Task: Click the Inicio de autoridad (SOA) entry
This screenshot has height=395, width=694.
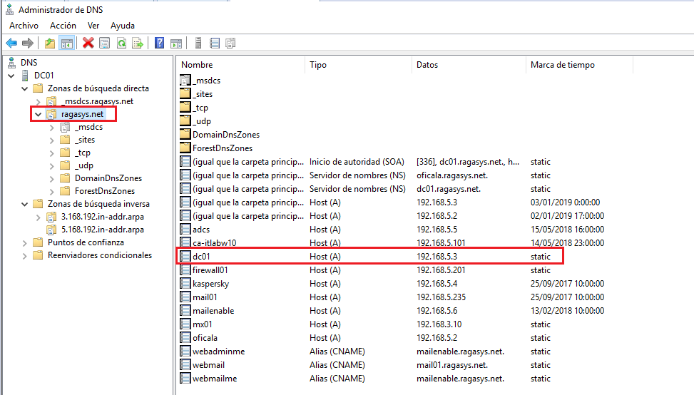Action: tap(357, 161)
